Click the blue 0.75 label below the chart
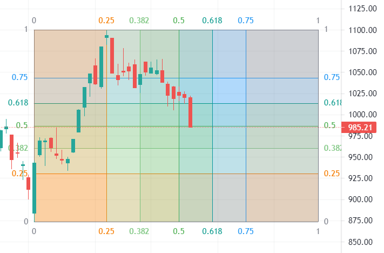Viewport: 384px width, 253px height. tap(246, 231)
